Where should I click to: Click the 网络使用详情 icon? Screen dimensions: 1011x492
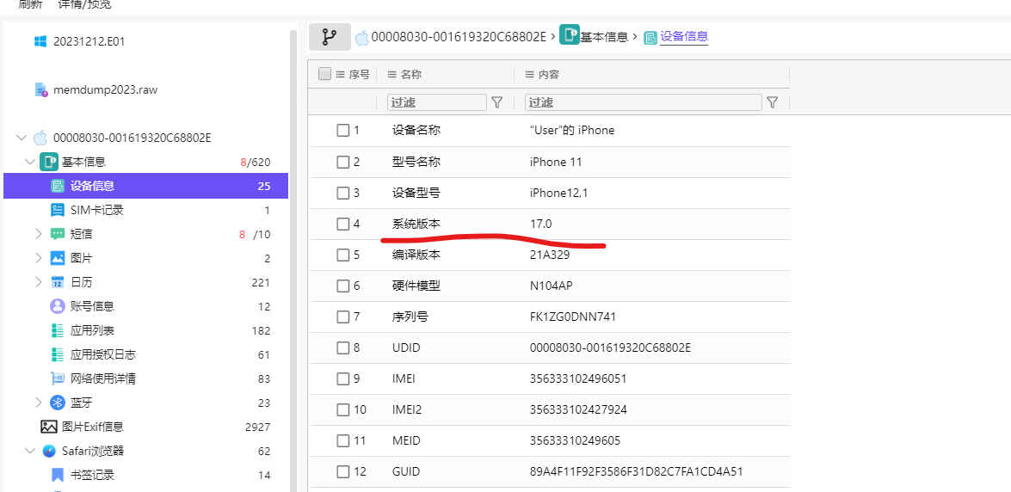pos(58,378)
